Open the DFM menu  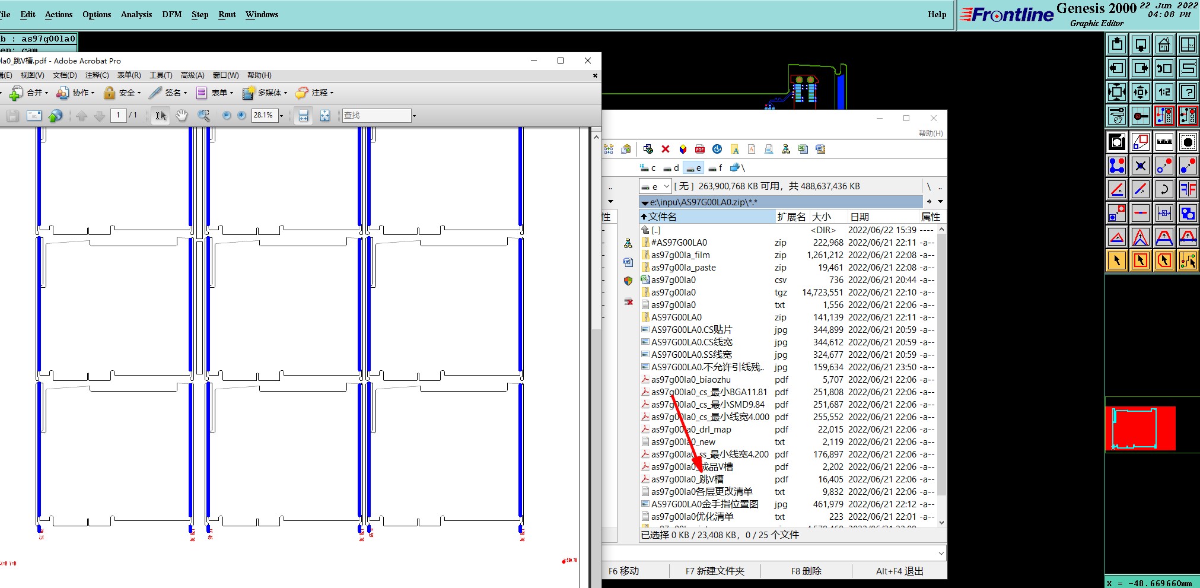171,14
